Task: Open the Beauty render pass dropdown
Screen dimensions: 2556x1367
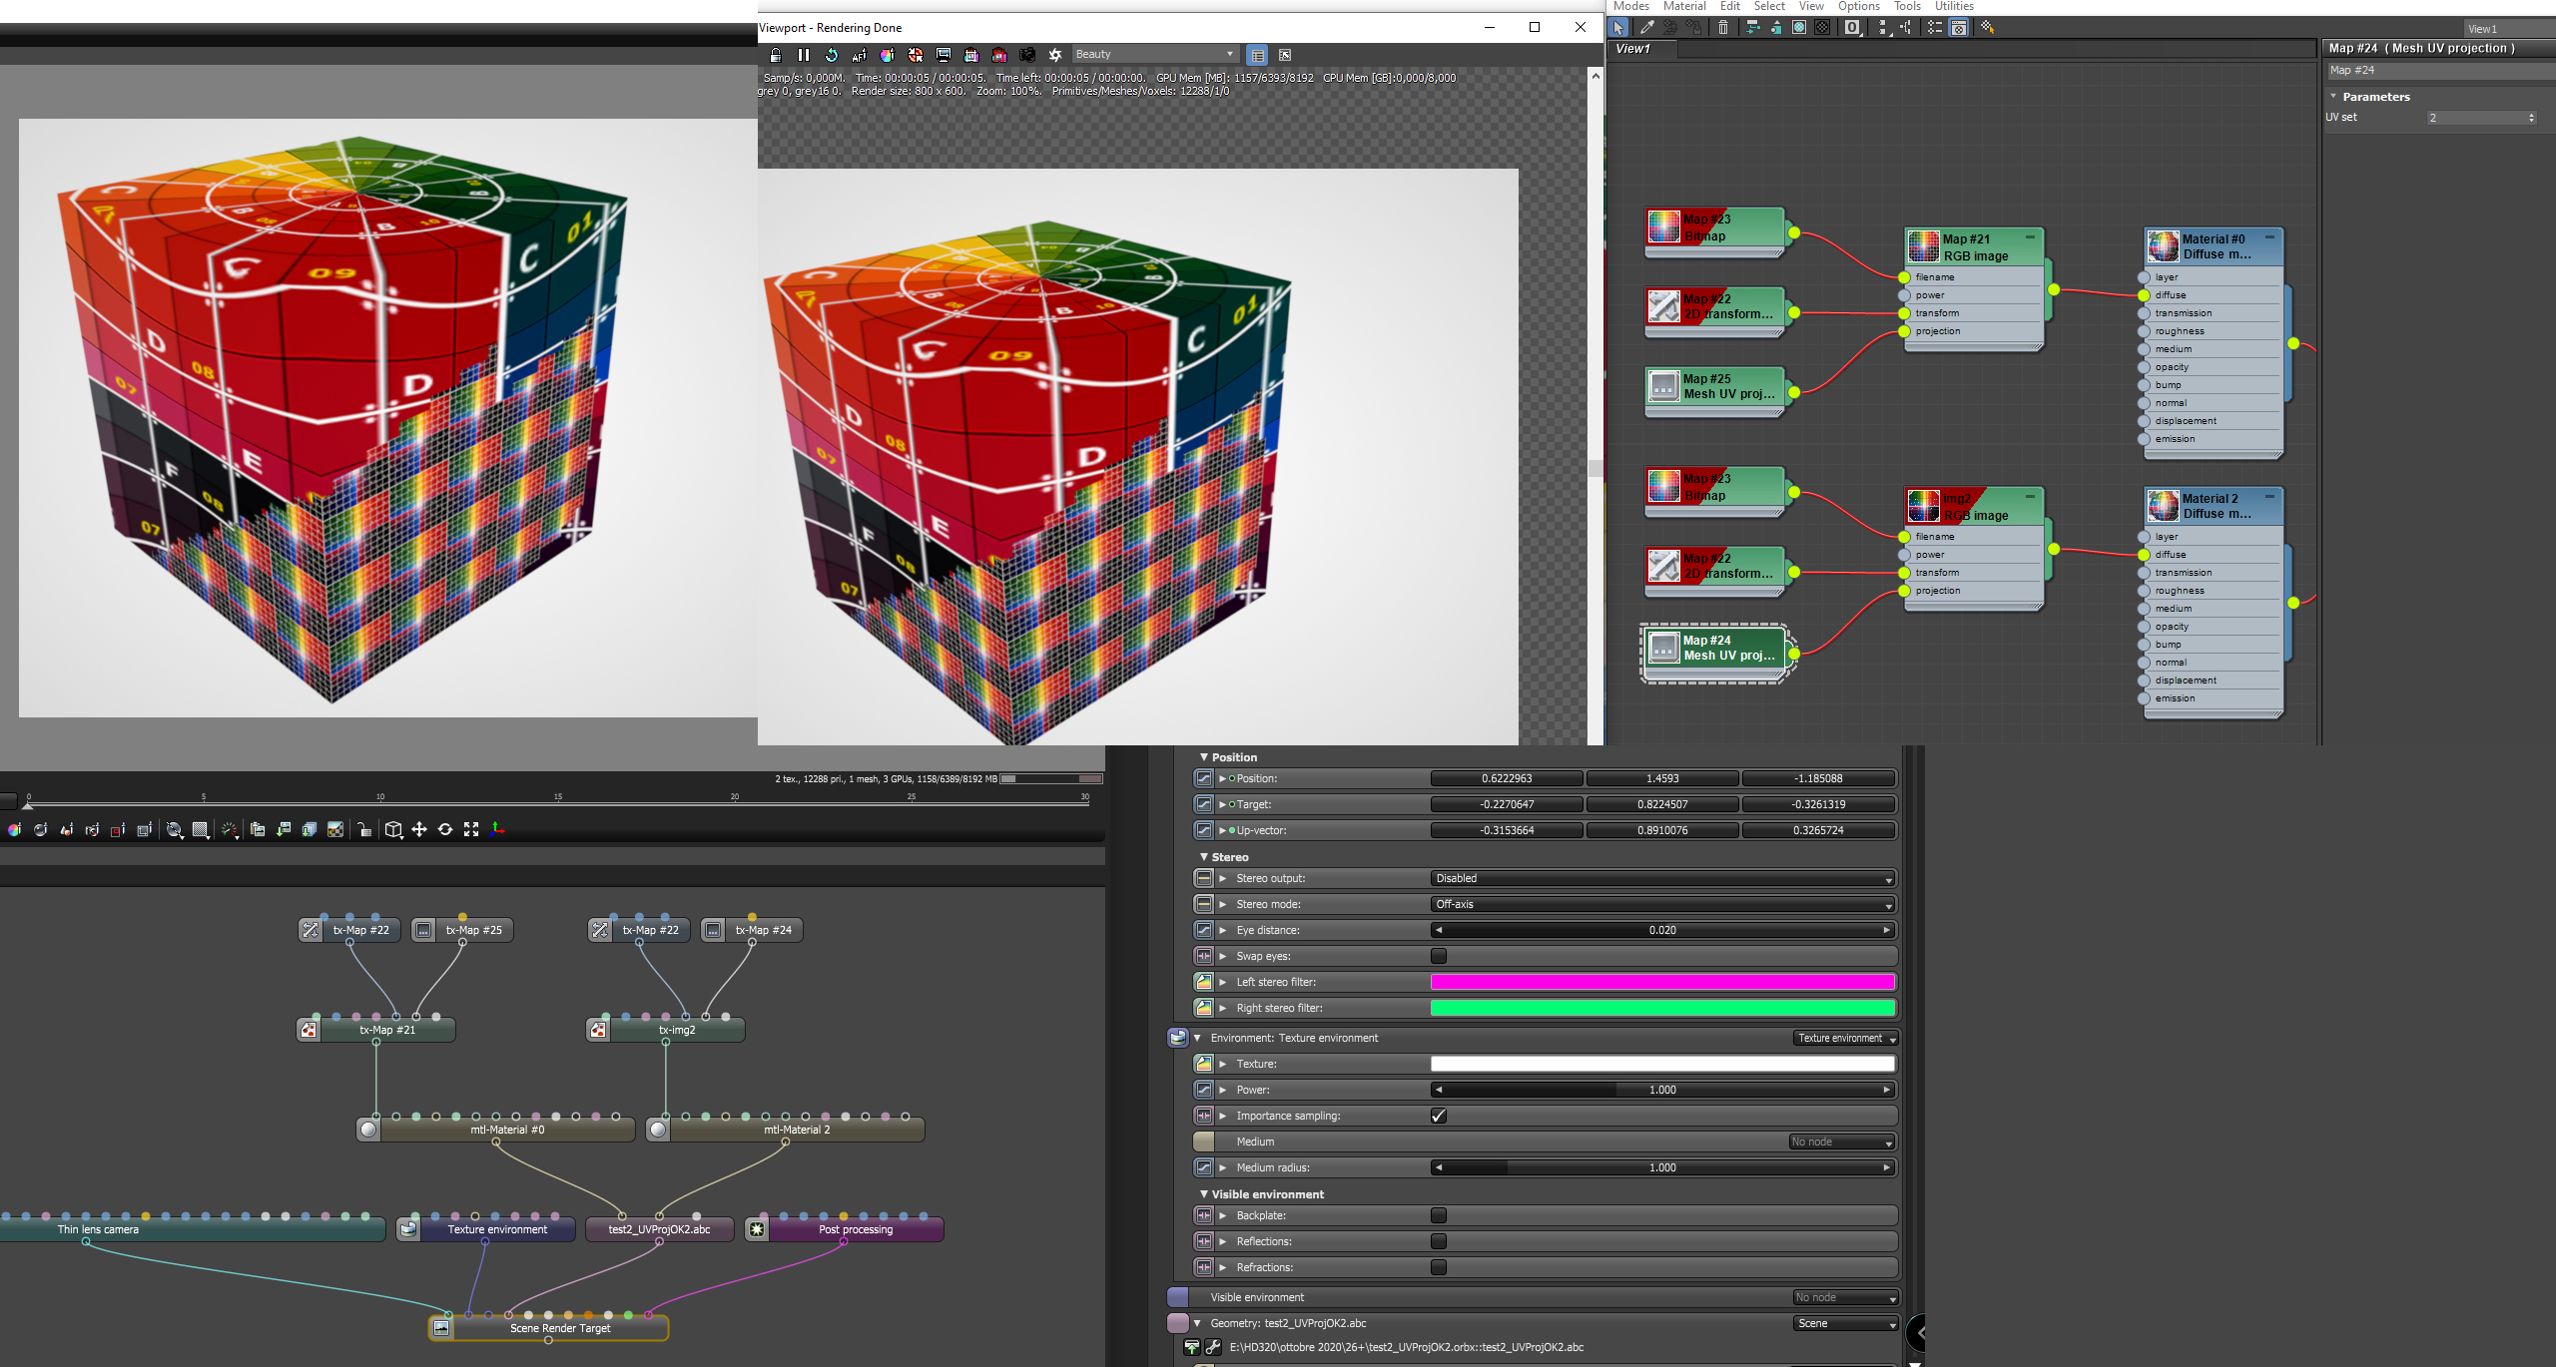Action: coord(1154,54)
